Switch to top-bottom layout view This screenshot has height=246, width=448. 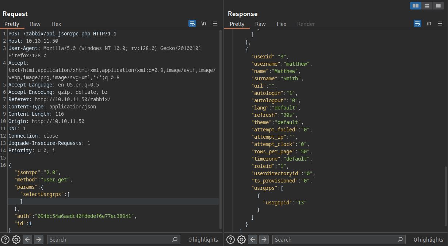click(x=427, y=5)
